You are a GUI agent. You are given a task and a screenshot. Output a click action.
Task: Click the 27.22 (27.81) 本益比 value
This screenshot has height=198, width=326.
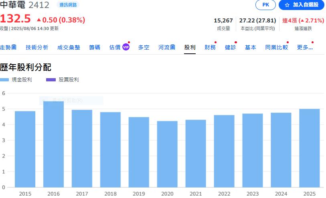pyautogui.click(x=257, y=20)
